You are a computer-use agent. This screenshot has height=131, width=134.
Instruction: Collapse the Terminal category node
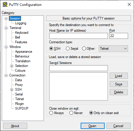[6, 28]
